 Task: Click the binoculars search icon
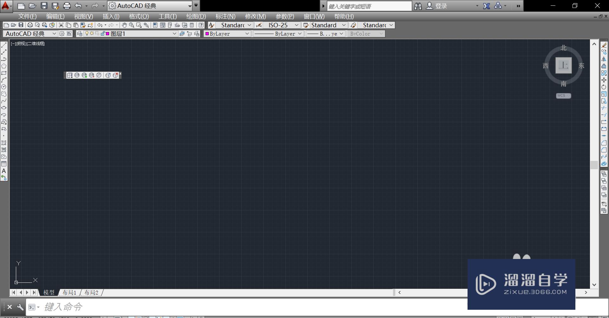pos(418,6)
